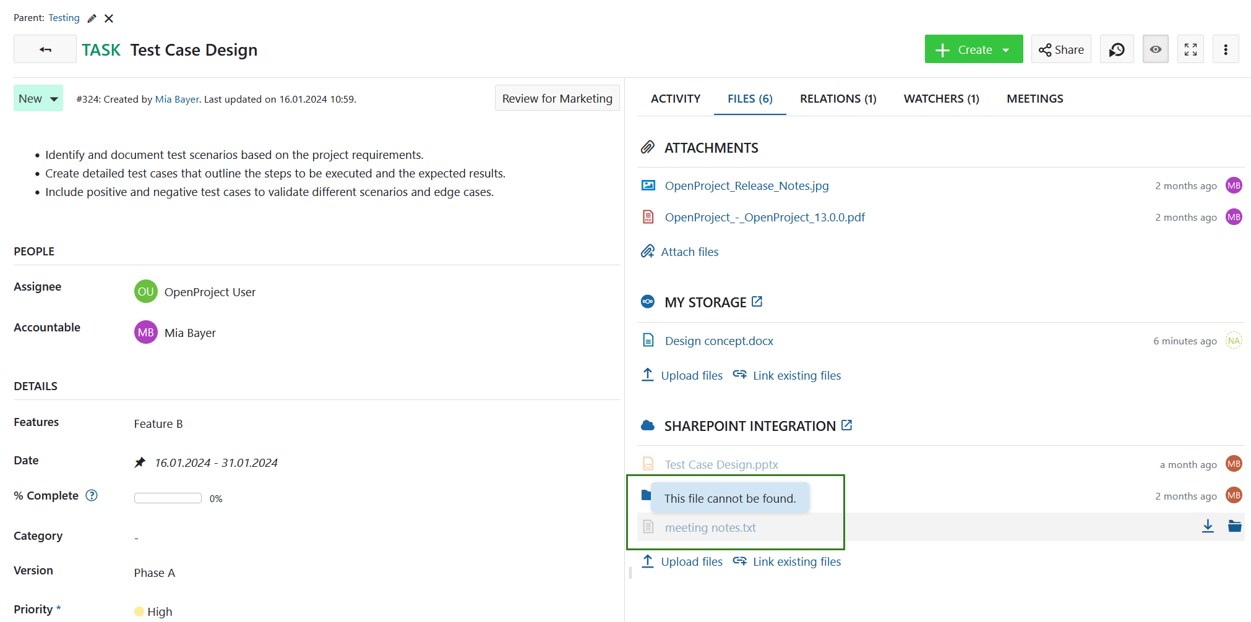Click the Review for Marketing button
The image size is (1251, 622).
[x=556, y=98]
